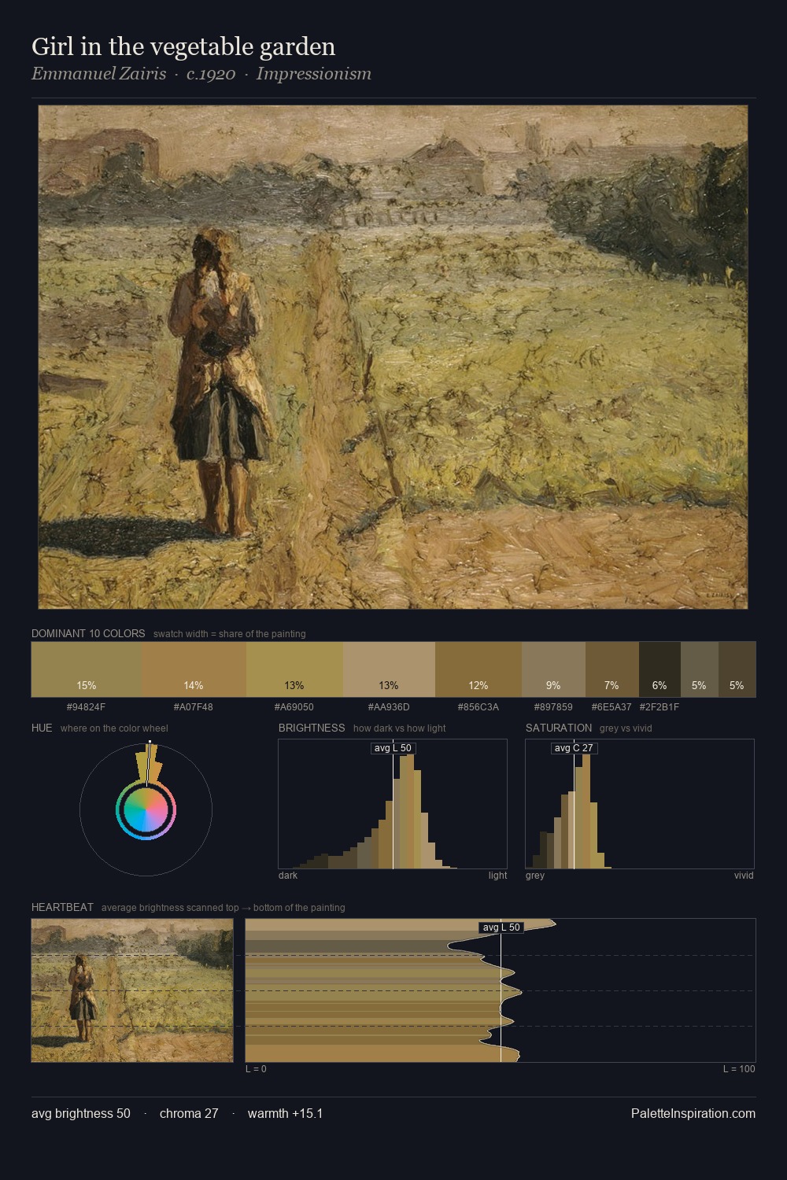The width and height of the screenshot is (787, 1180).
Task: Click the hex code text #A69050
Action: coord(294,707)
